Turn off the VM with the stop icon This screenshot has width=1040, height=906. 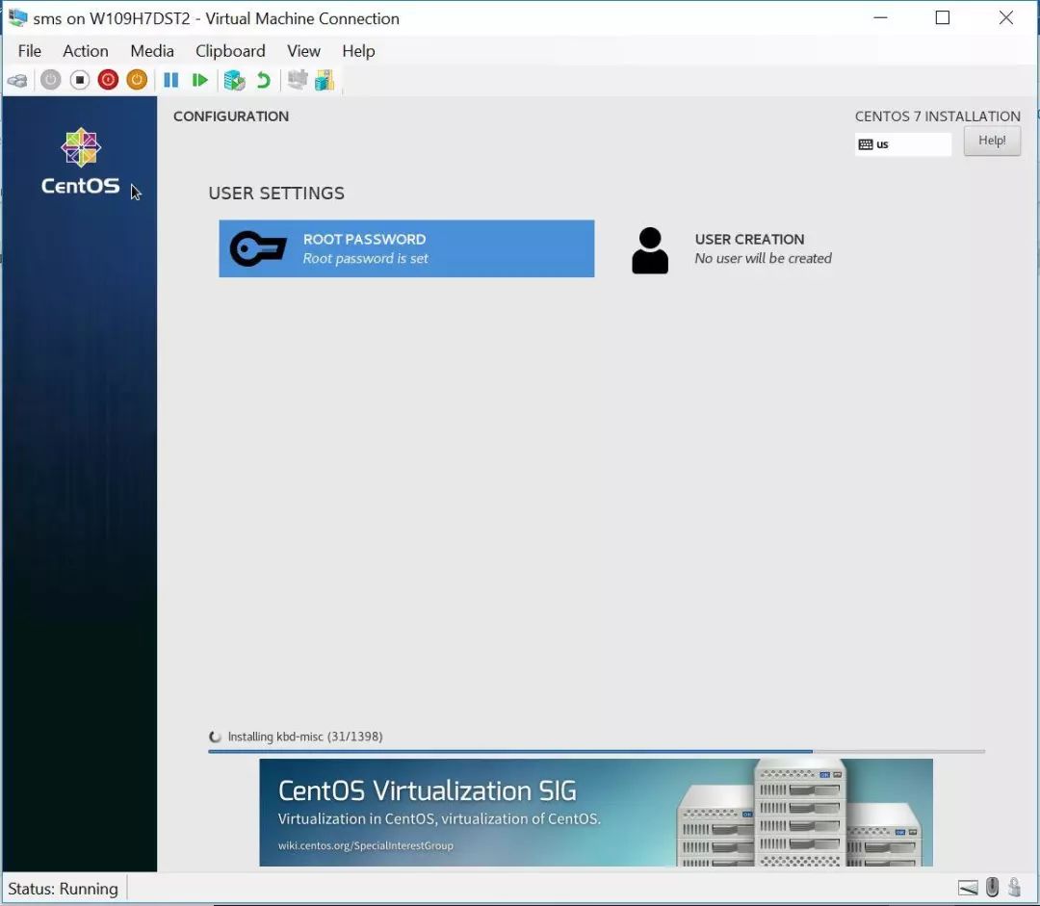80,80
